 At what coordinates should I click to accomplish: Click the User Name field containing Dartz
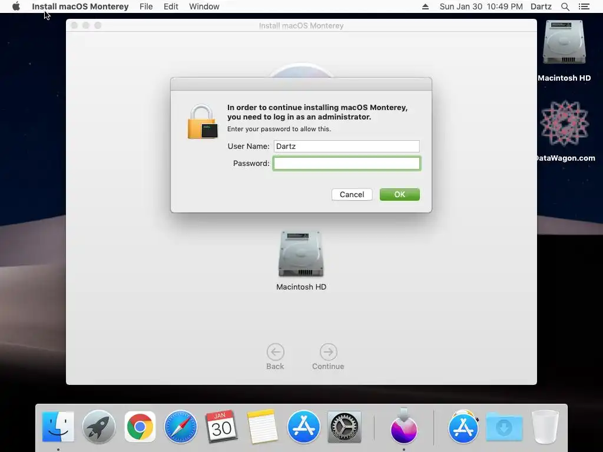[x=346, y=146]
